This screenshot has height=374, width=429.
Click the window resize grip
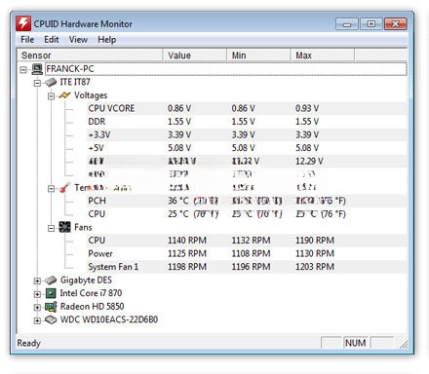[x=404, y=344]
